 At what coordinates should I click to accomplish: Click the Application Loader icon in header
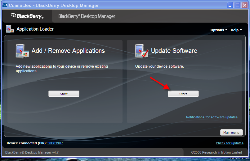[10, 29]
